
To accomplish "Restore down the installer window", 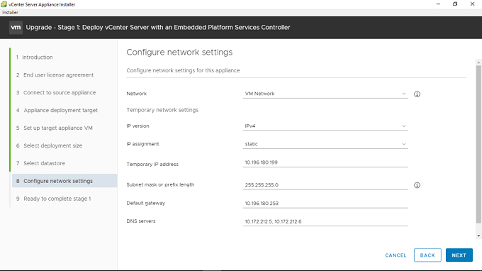I will 455,4.
